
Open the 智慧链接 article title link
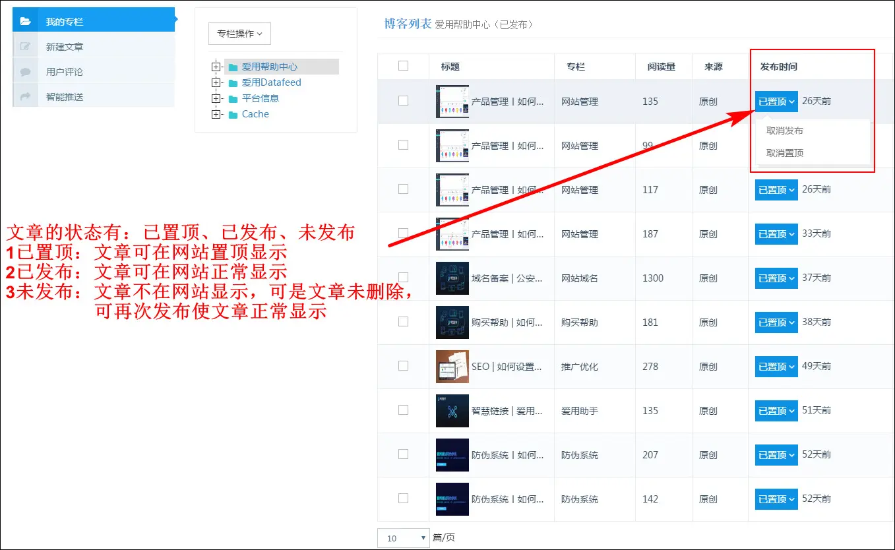click(x=507, y=411)
